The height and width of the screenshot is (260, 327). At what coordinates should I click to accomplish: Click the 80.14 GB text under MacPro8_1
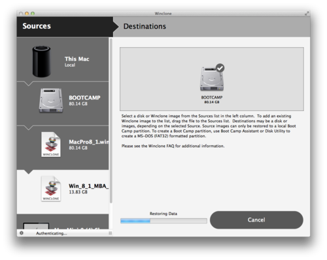(78, 148)
